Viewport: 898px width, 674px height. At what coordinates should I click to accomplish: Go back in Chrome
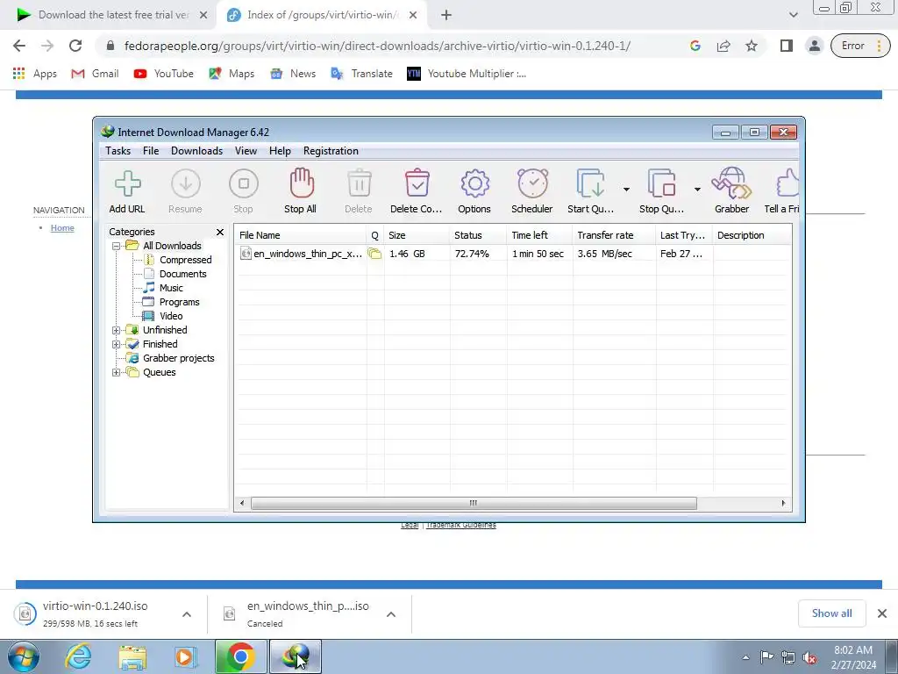(x=19, y=46)
